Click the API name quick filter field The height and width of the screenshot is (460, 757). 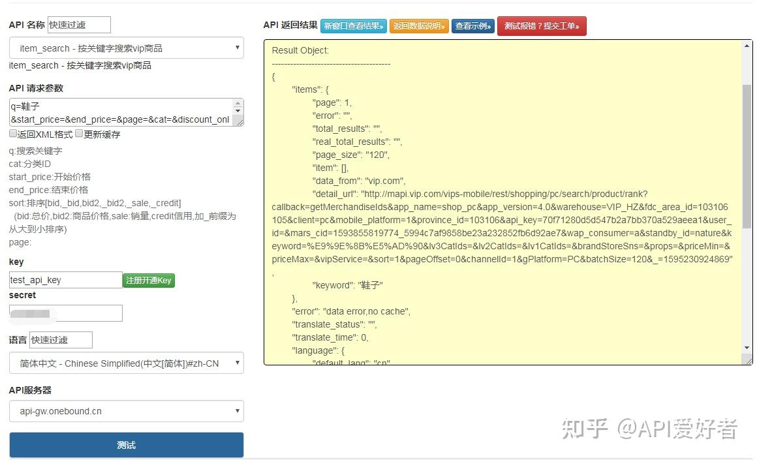pos(79,25)
